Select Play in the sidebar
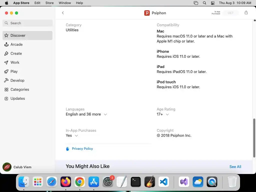This screenshot has height=192, width=256. coord(27,71)
